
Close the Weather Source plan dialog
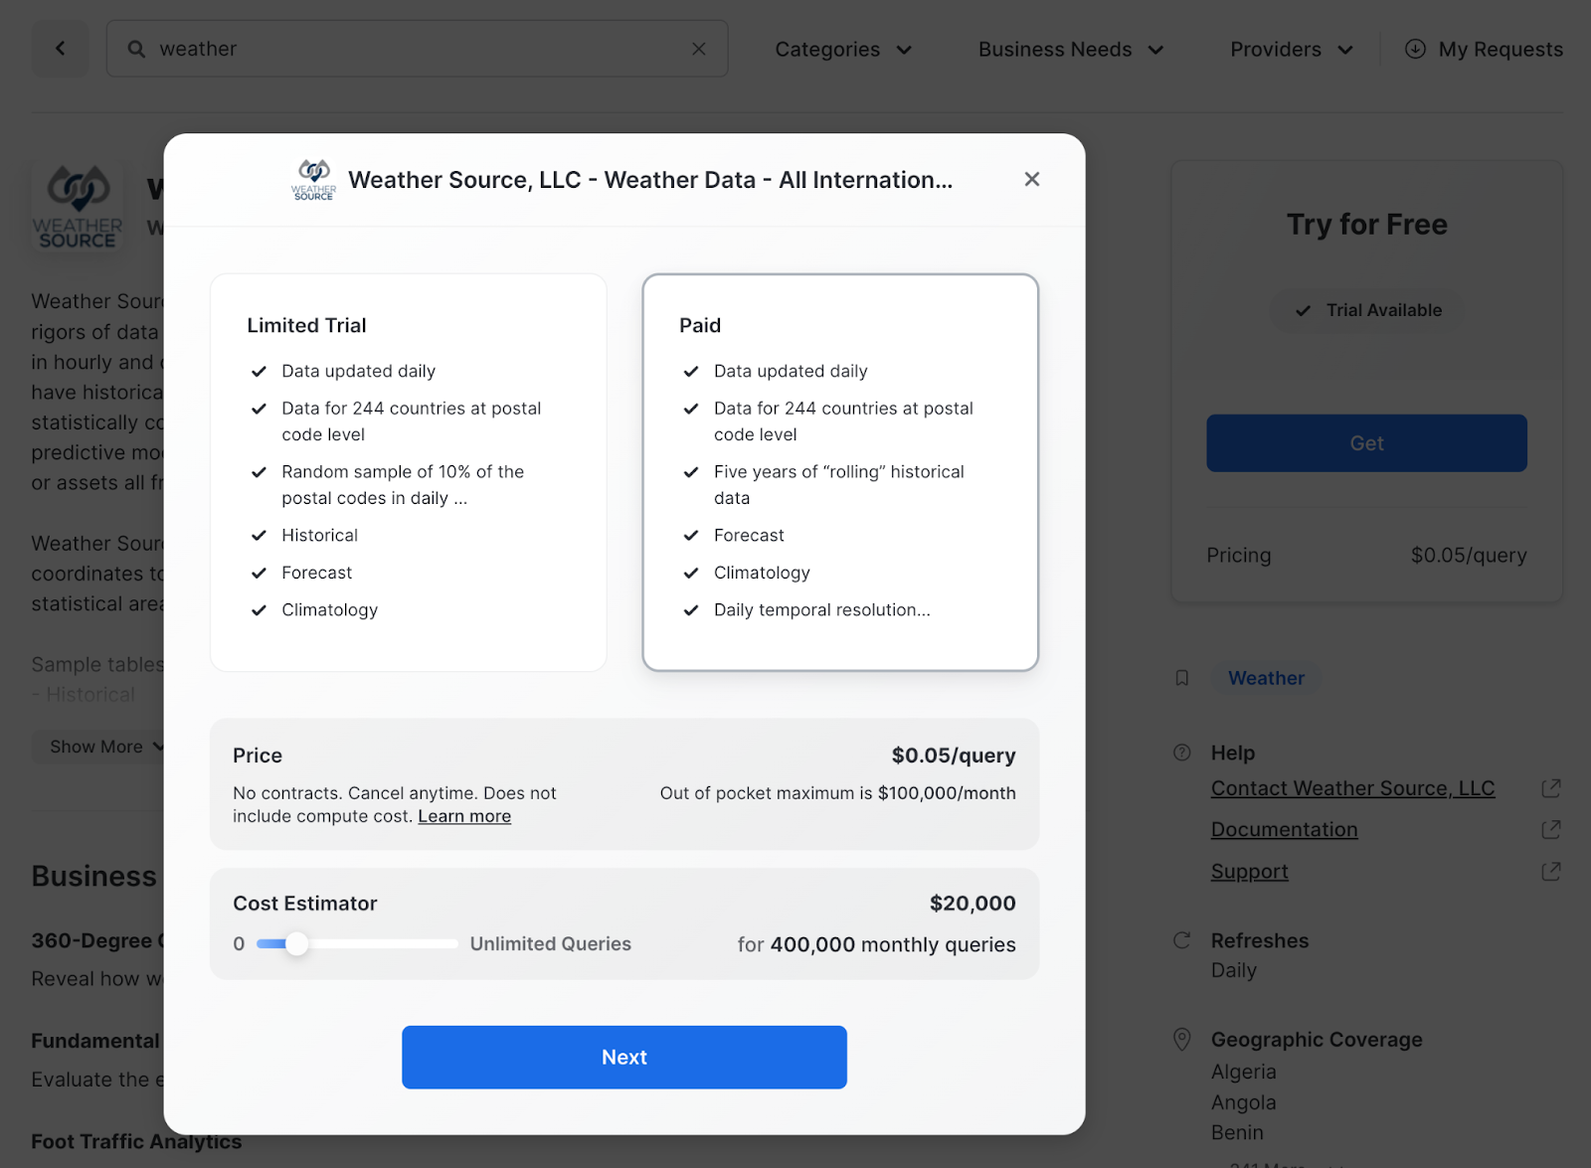pos(1032,179)
